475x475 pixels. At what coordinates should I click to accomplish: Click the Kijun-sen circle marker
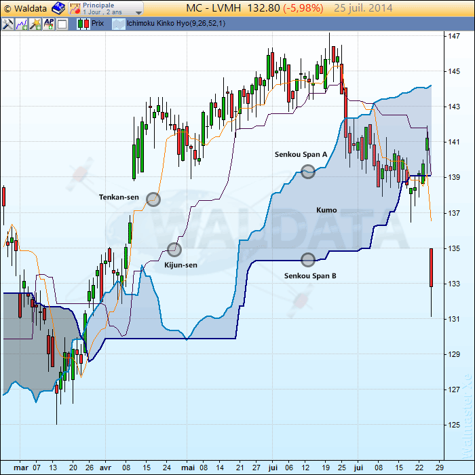(x=174, y=250)
